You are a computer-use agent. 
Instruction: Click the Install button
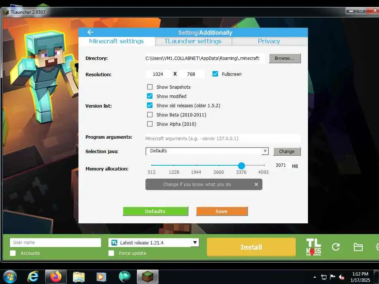click(251, 247)
